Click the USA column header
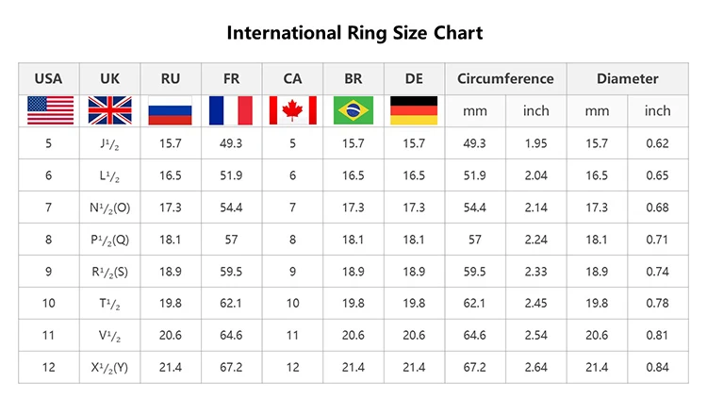Image resolution: width=707 pixels, height=398 pixels. (x=49, y=78)
